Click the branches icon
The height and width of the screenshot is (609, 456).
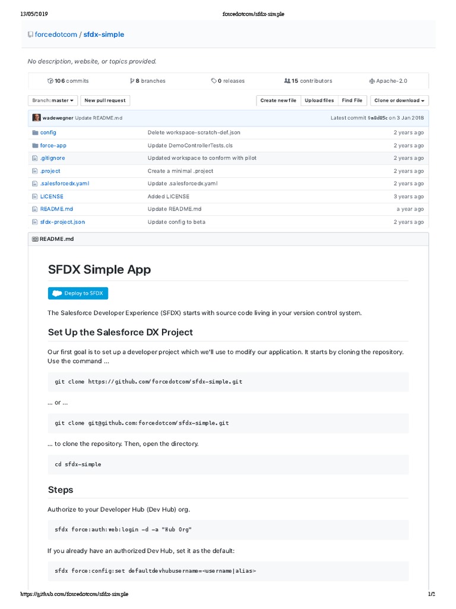[132, 81]
